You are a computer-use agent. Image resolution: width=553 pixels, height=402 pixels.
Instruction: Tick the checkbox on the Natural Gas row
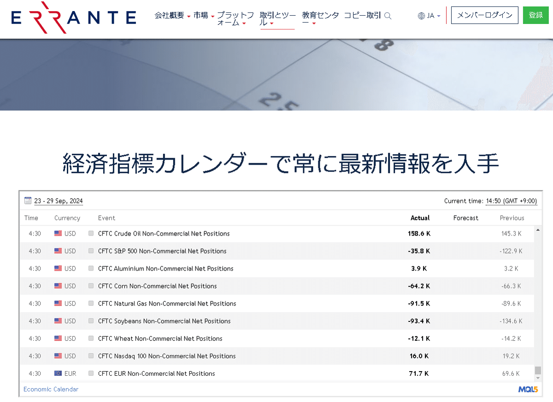pos(91,303)
